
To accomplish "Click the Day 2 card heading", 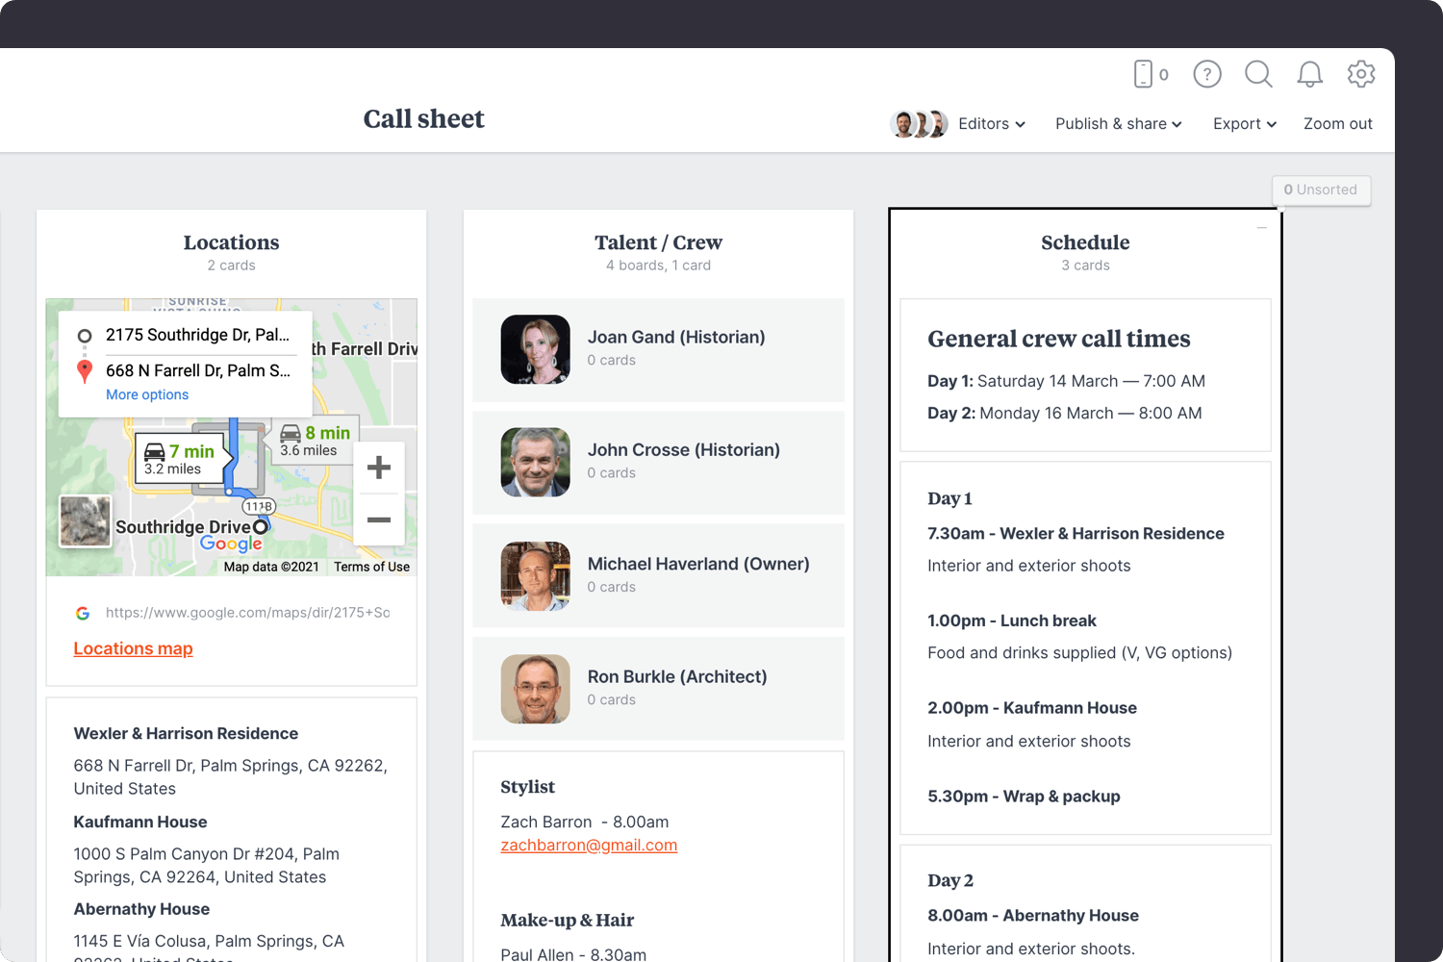I will (950, 880).
